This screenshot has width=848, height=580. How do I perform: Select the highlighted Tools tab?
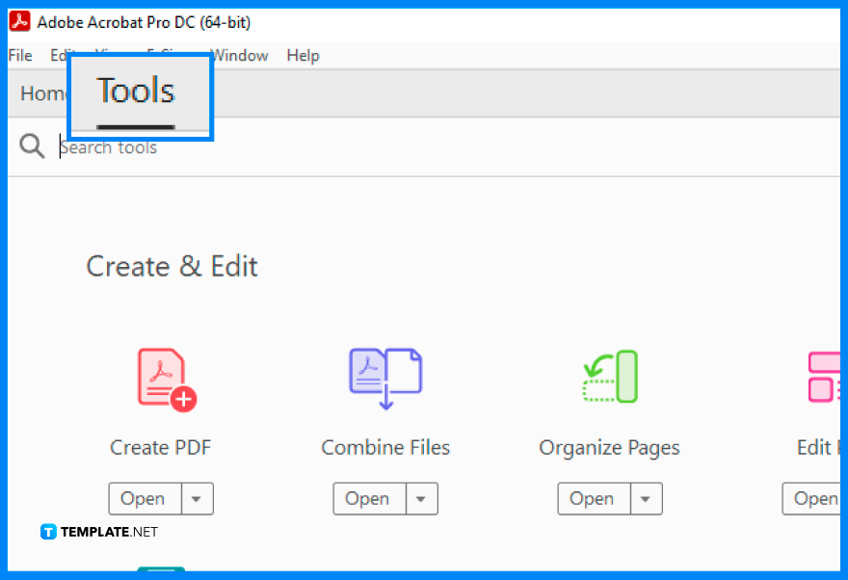click(x=135, y=92)
